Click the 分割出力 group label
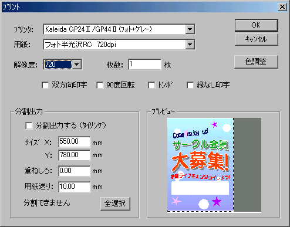Screen dimensions: 290x227 [x=29, y=111]
